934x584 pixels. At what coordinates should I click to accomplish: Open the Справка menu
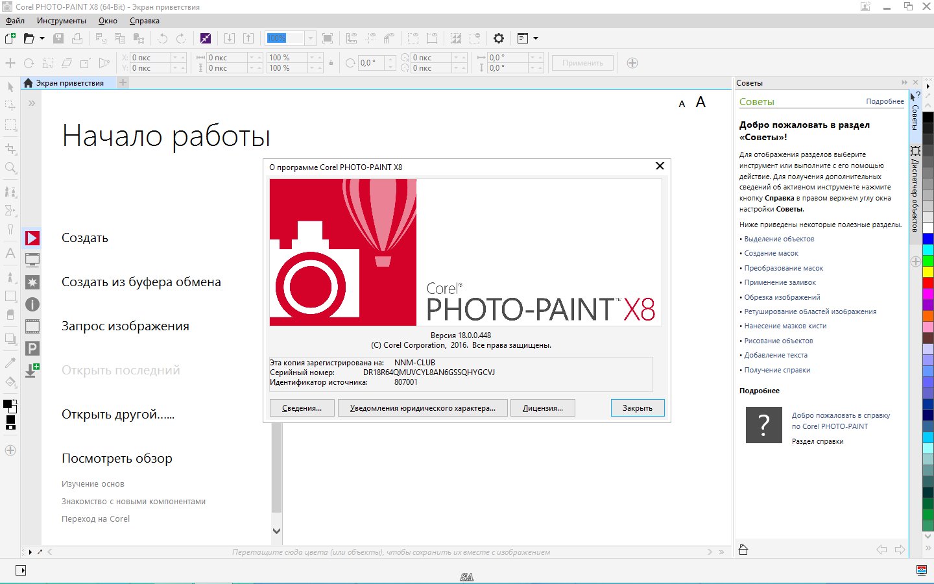(144, 21)
